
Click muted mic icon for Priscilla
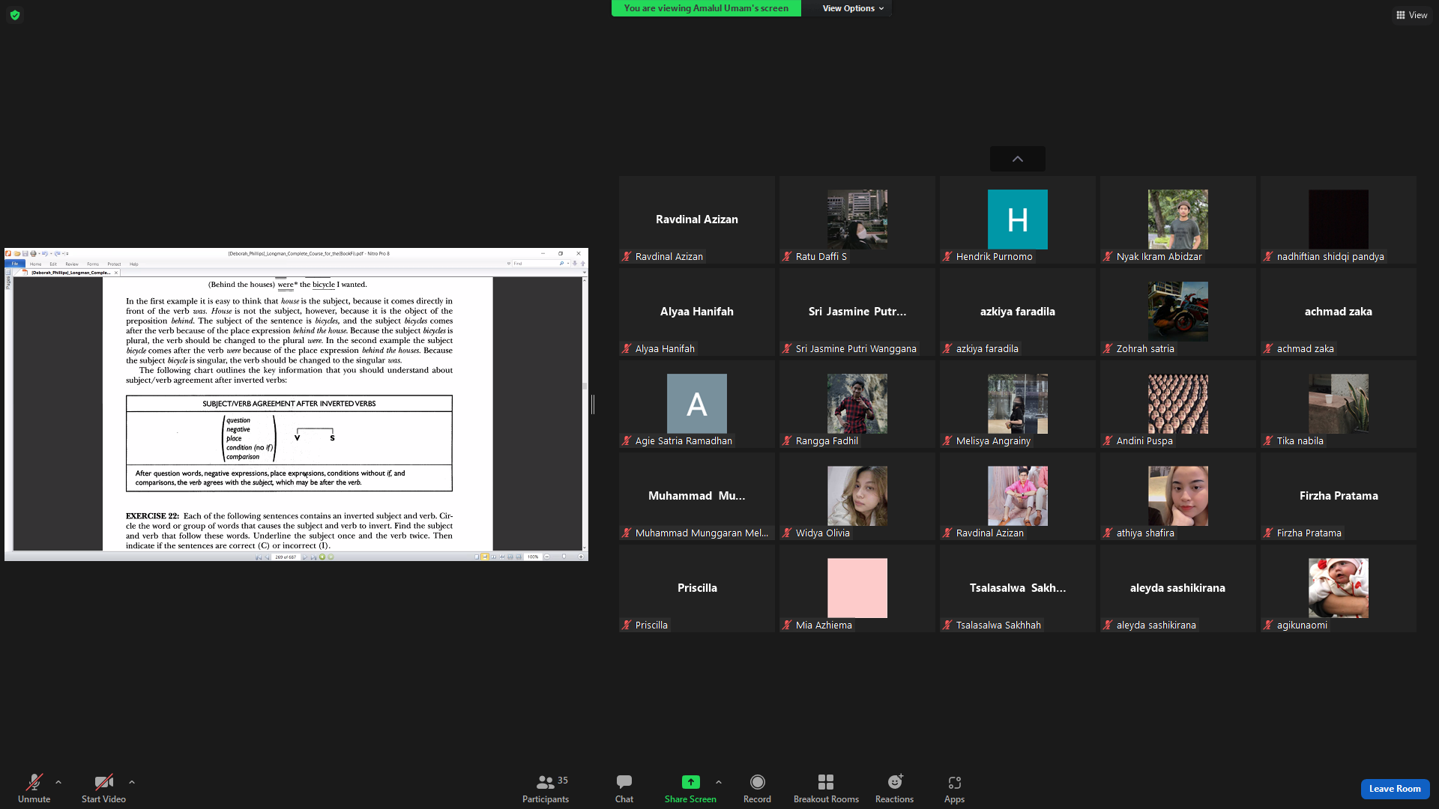pos(627,625)
